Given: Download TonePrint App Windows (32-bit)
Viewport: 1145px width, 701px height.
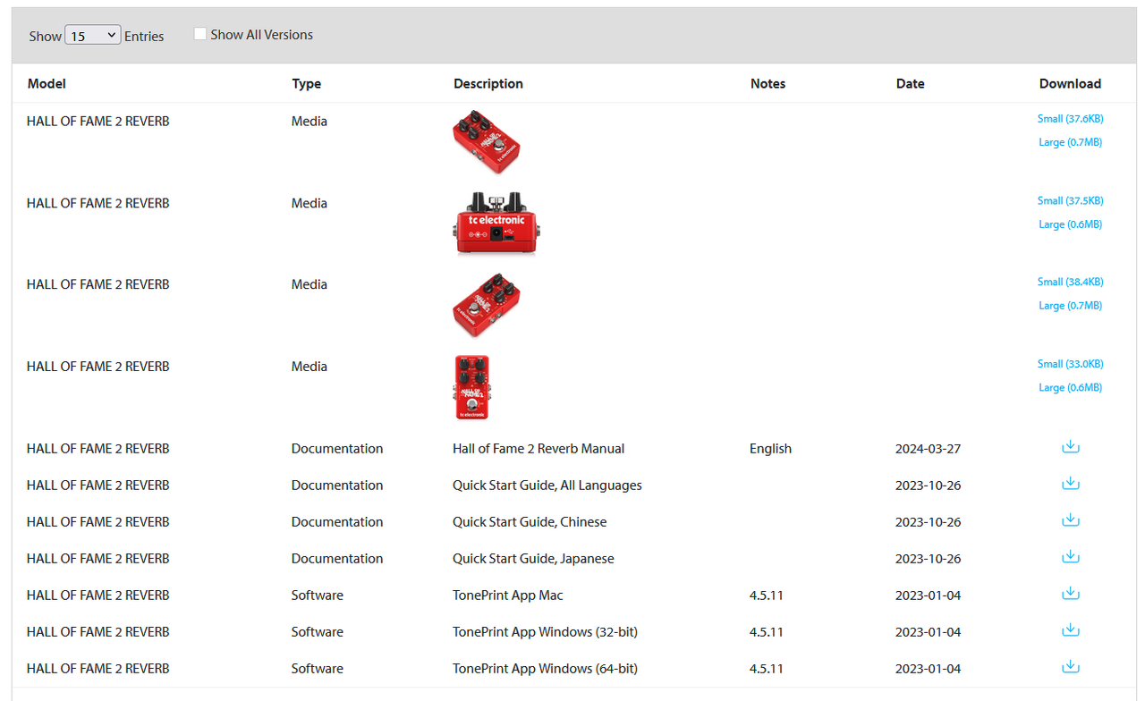Looking at the screenshot, I should (1070, 630).
